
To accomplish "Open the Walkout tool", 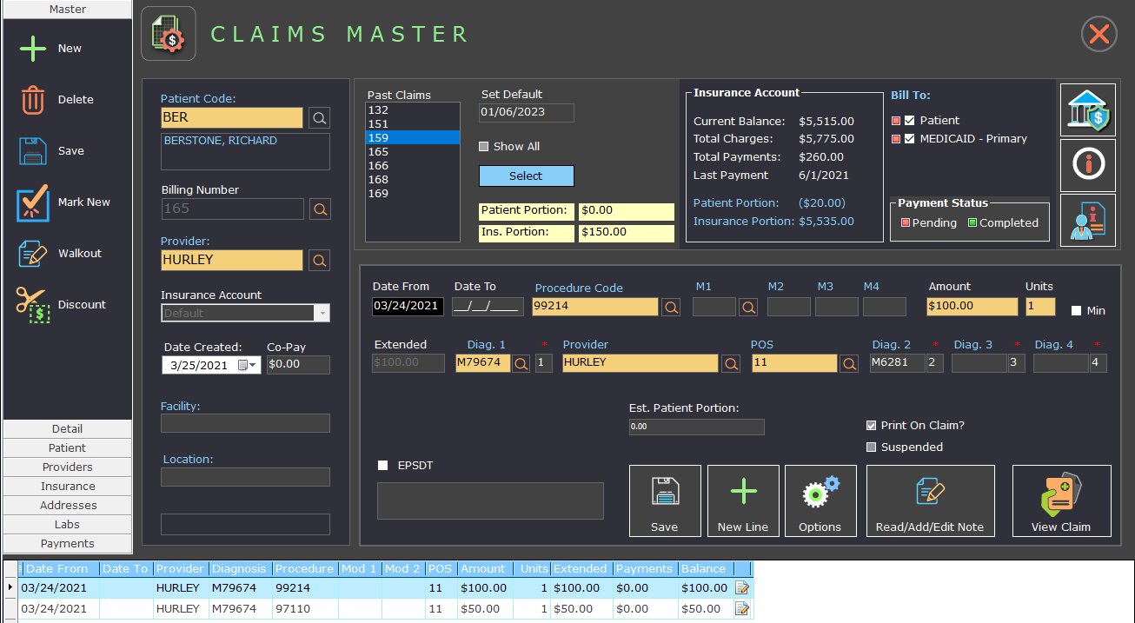I will tap(33, 253).
